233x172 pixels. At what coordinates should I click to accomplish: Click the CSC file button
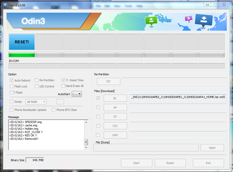click(x=115, y=126)
